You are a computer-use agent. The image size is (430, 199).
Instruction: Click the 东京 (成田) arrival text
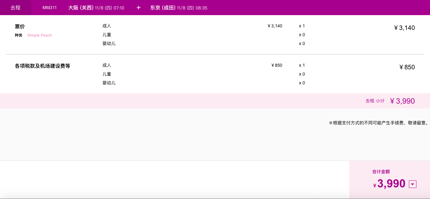(x=163, y=8)
